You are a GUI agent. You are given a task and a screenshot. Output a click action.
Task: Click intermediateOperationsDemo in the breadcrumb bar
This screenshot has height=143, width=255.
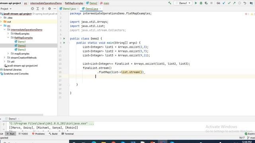46,3
